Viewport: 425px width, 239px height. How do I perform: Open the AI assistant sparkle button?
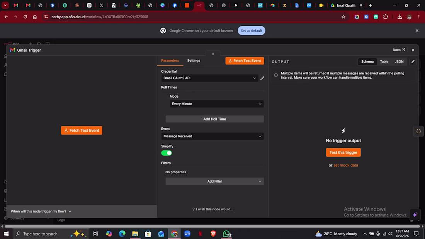tap(415, 215)
